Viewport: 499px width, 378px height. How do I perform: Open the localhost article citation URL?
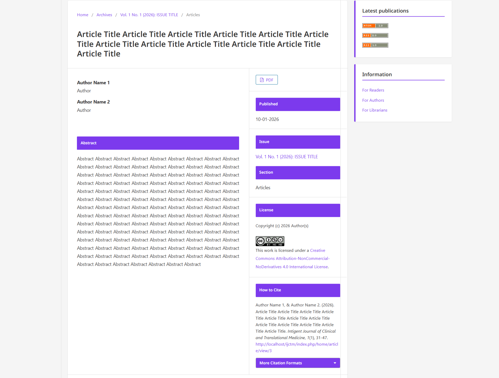(297, 347)
